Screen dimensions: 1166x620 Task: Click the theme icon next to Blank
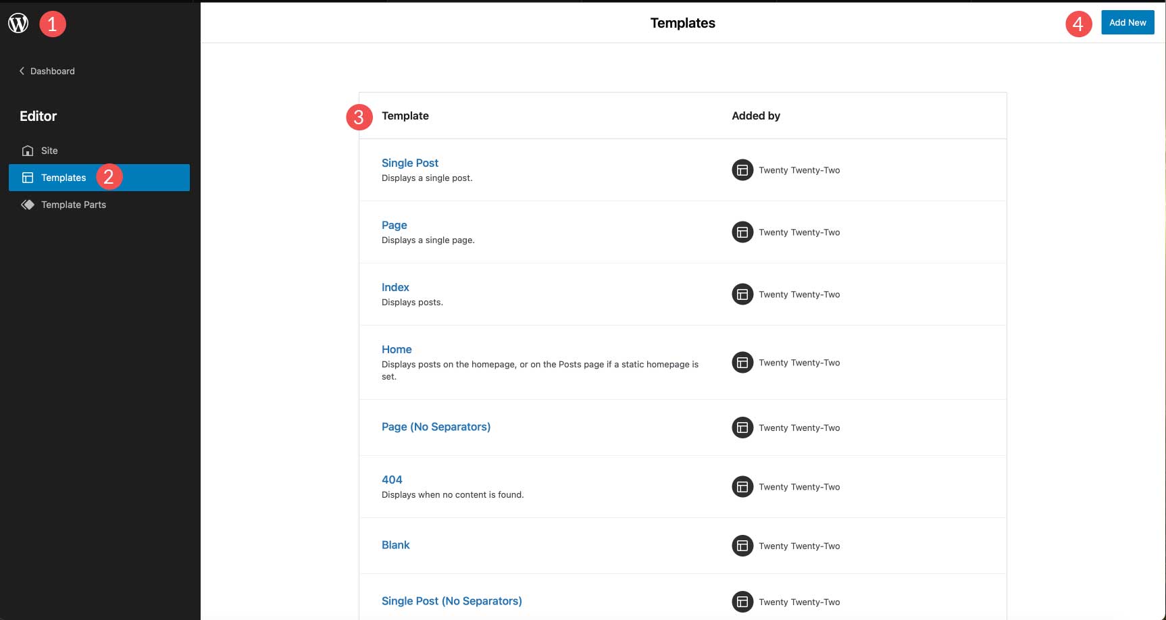click(742, 546)
